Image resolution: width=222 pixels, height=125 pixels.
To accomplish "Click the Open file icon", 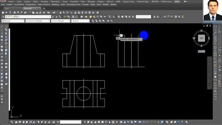I will click(7, 12).
